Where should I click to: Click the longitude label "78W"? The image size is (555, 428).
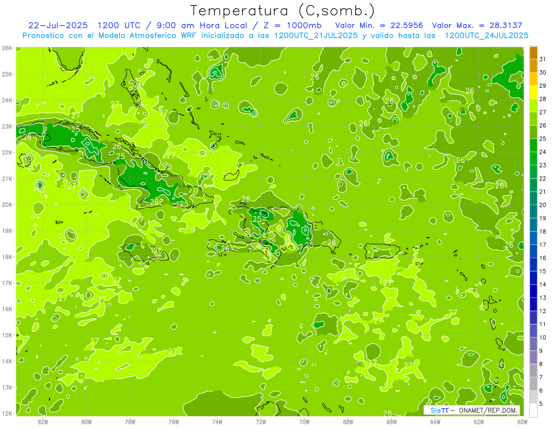(x=130, y=422)
